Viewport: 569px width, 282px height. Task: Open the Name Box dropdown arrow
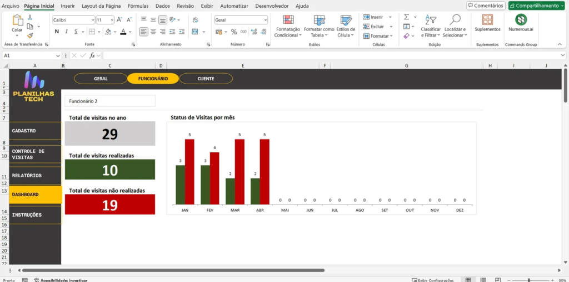point(58,55)
